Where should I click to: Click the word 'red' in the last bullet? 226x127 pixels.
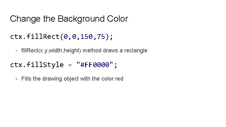coord(119,79)
